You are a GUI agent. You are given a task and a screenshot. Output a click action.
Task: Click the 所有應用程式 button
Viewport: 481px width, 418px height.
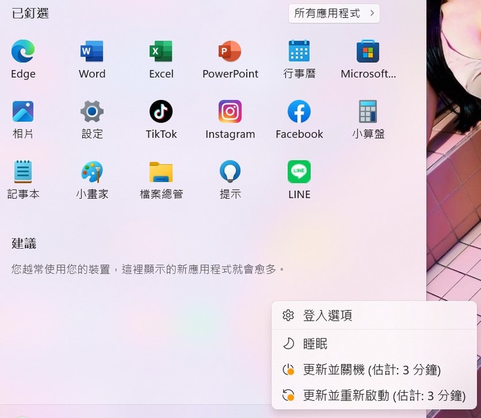tap(334, 13)
